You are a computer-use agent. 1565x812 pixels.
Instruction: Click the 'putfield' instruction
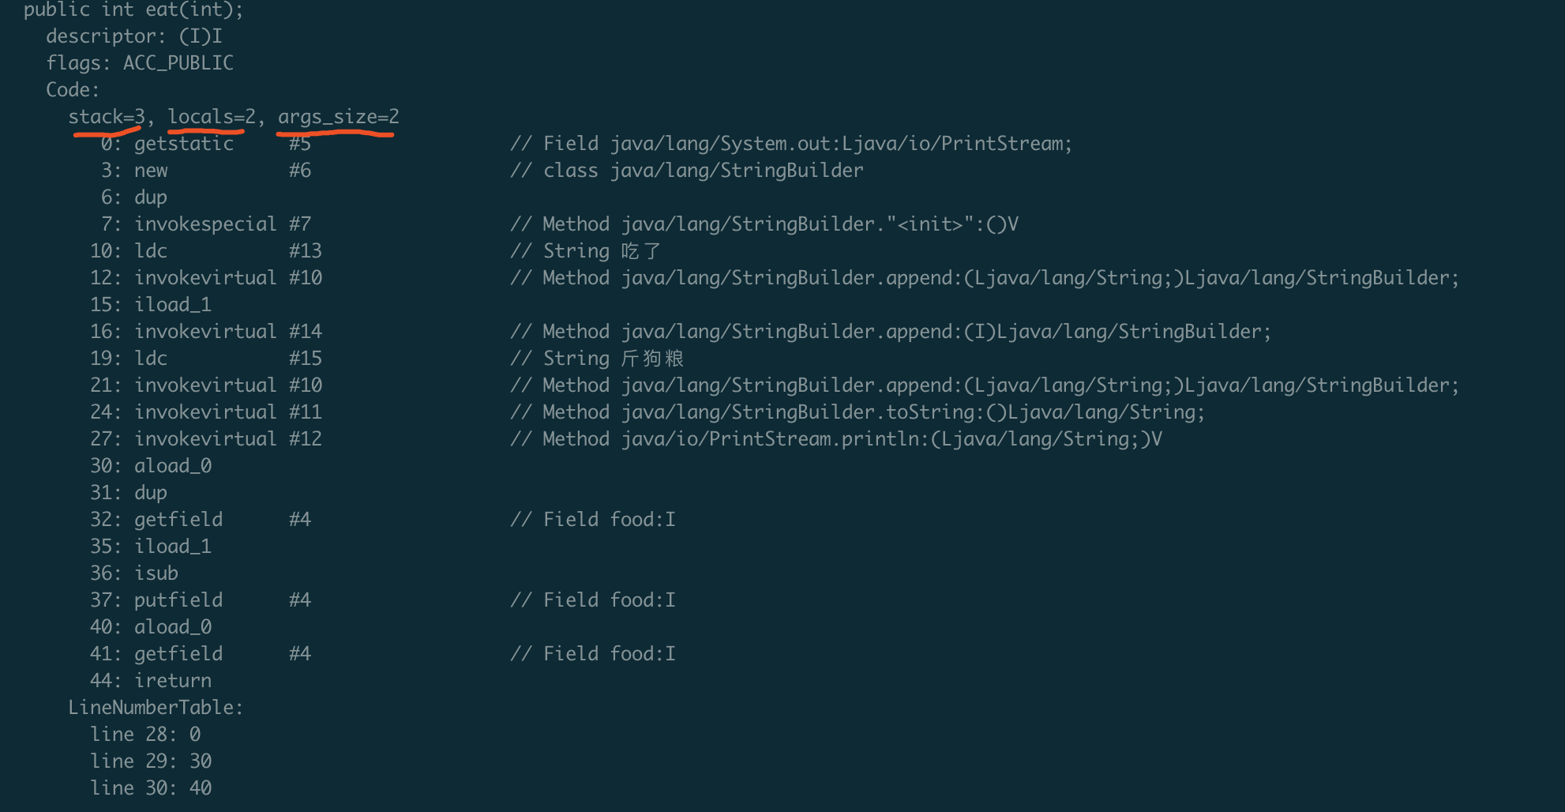point(178,600)
